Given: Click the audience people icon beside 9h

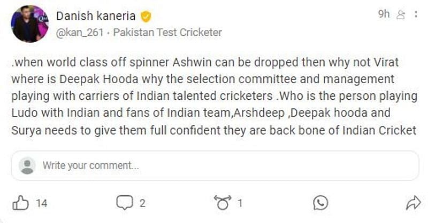Looking at the screenshot, I should pyautogui.click(x=400, y=15).
